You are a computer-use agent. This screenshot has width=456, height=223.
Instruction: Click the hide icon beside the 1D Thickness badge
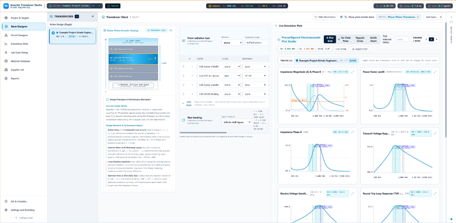[x=171, y=30]
